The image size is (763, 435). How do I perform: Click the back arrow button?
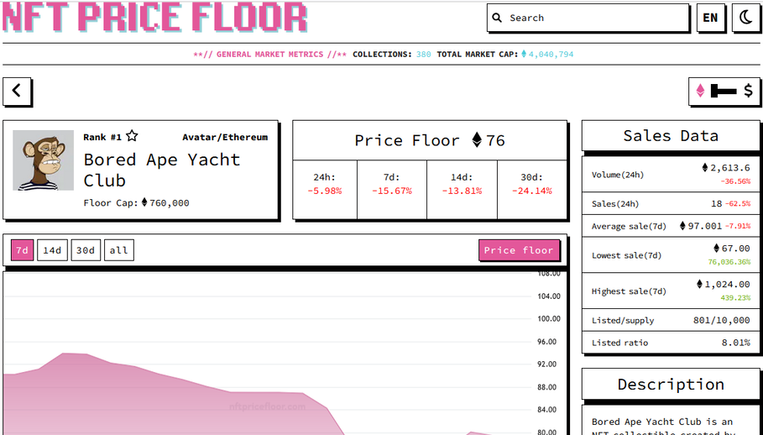17,91
